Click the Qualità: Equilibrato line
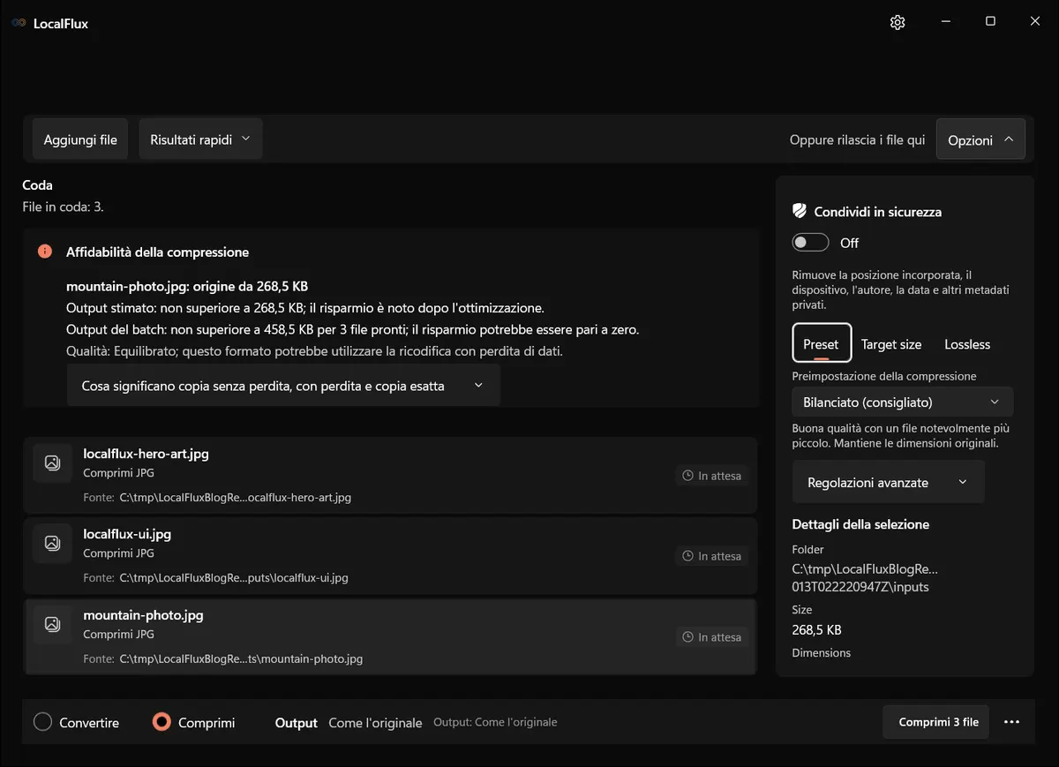Screen dimensions: 1059x767 click(314, 350)
